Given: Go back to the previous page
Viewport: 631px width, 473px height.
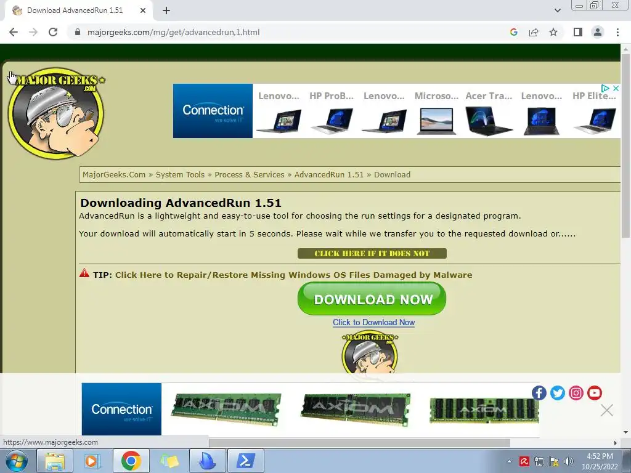Looking at the screenshot, I should [x=14, y=32].
